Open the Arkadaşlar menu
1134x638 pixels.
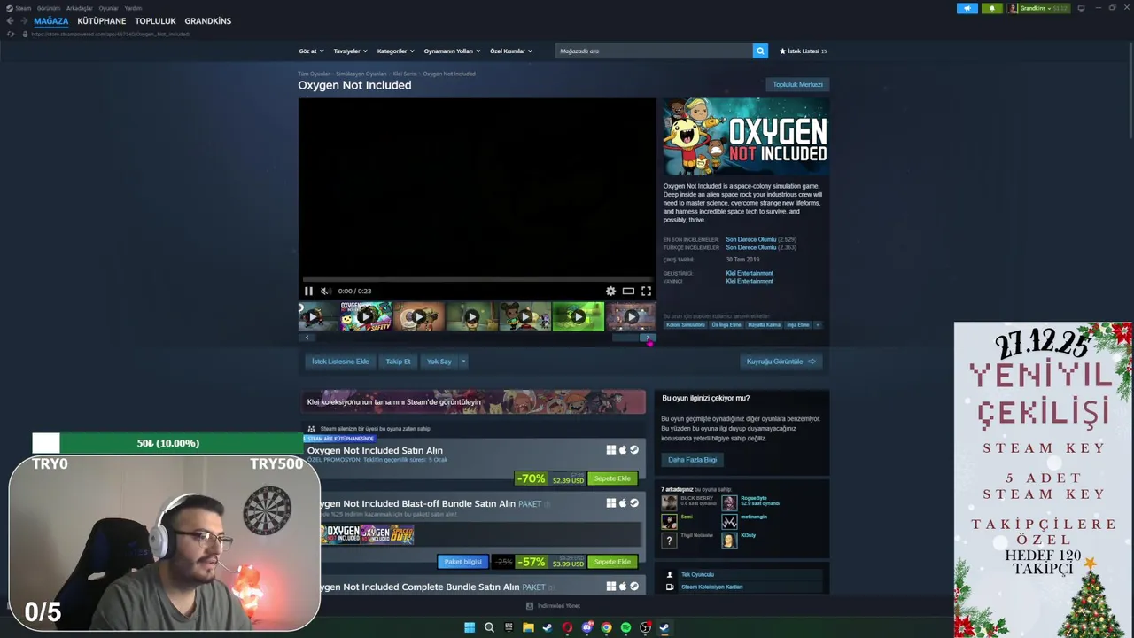point(79,8)
